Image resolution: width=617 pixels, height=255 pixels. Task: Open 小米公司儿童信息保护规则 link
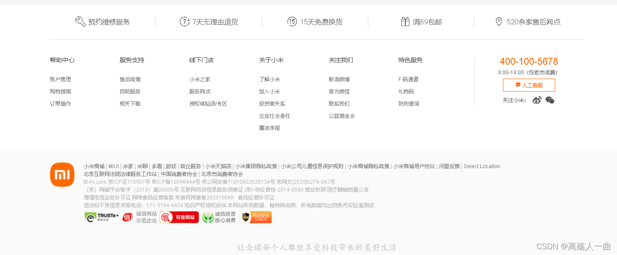point(312,166)
